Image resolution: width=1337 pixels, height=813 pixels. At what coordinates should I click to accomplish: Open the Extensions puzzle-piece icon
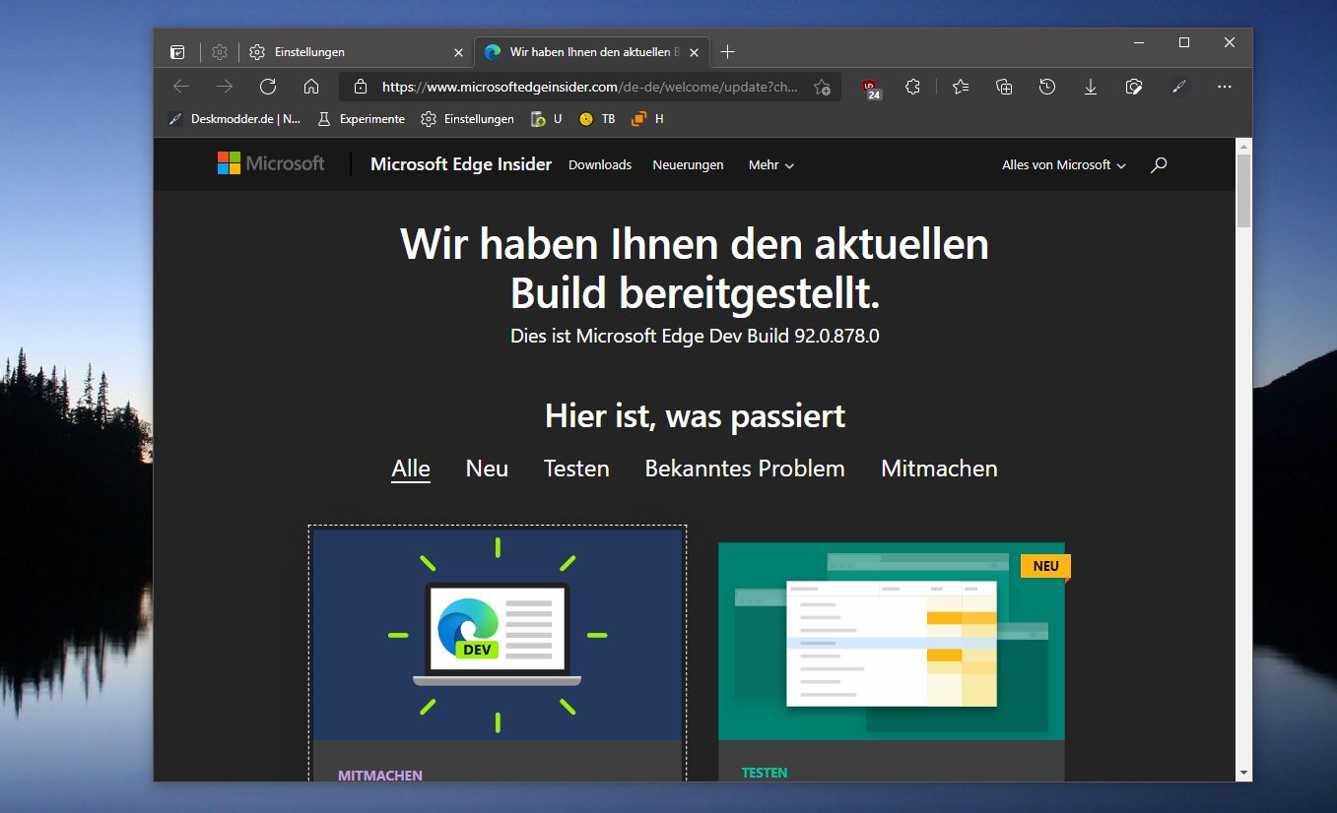click(x=912, y=87)
